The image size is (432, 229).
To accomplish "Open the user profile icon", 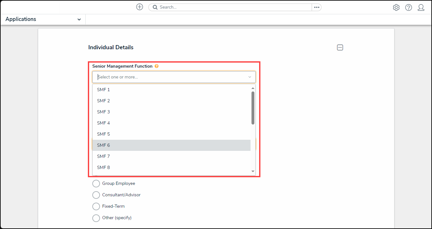I will (x=421, y=7).
